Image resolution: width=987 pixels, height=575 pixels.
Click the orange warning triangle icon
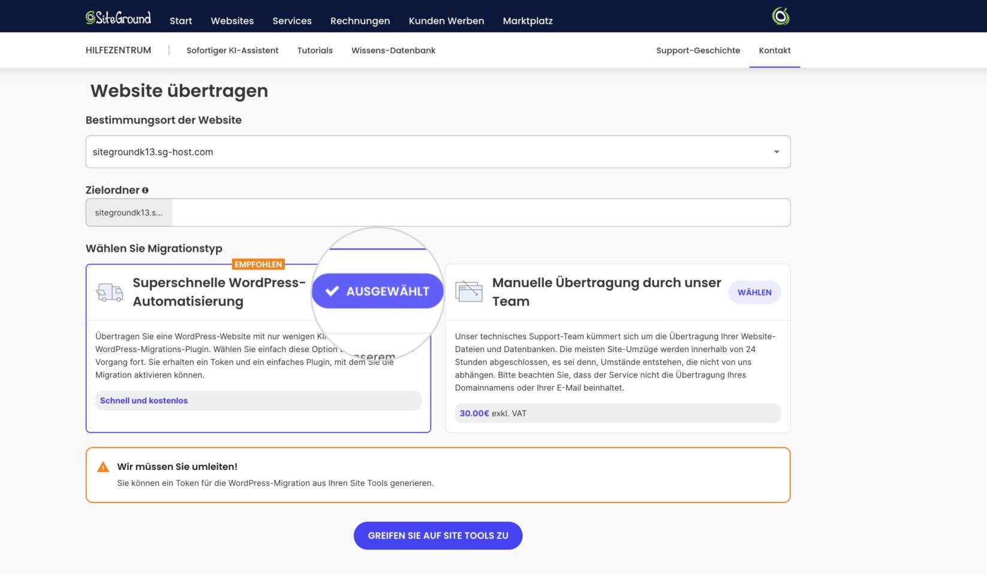point(103,467)
